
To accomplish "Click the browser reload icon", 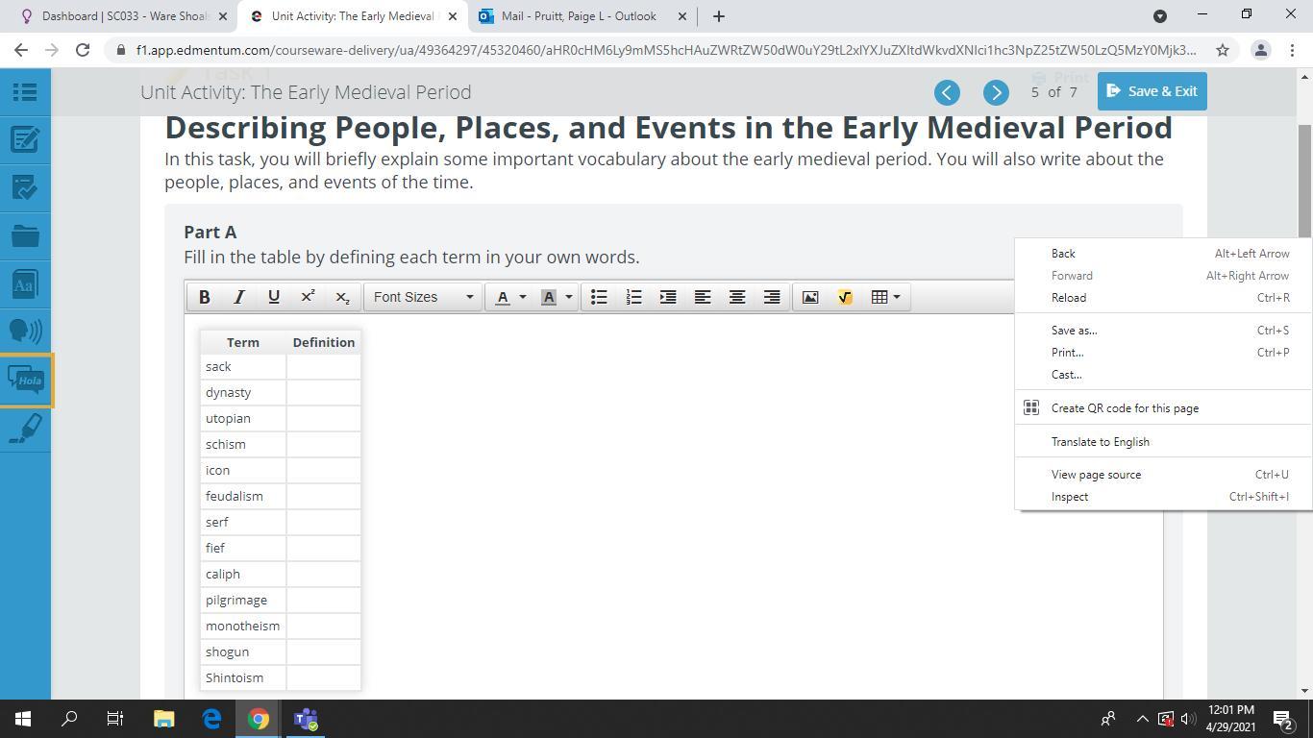I will [x=83, y=50].
